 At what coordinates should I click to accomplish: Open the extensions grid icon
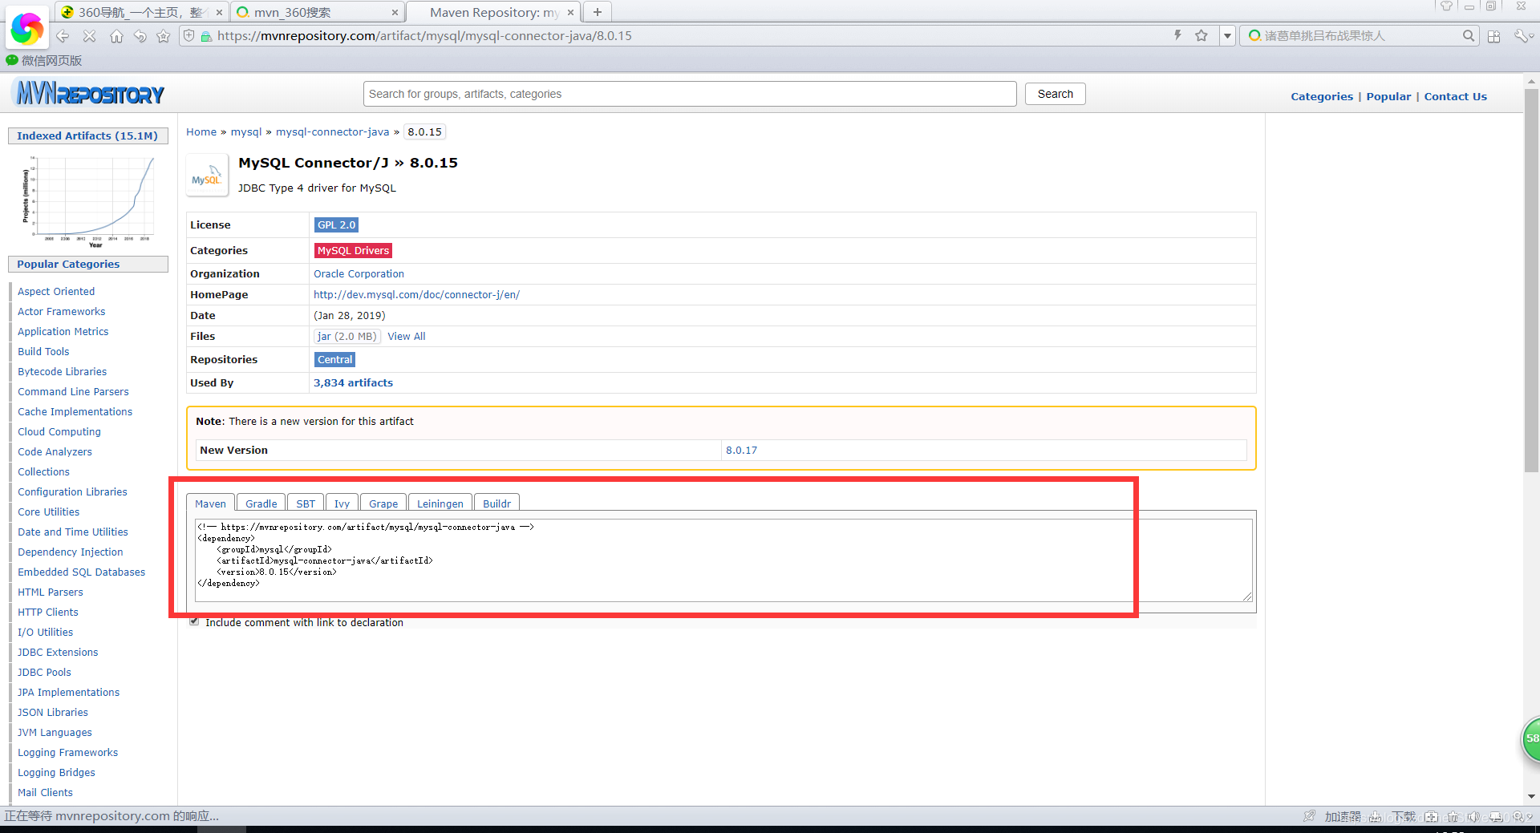[1493, 36]
